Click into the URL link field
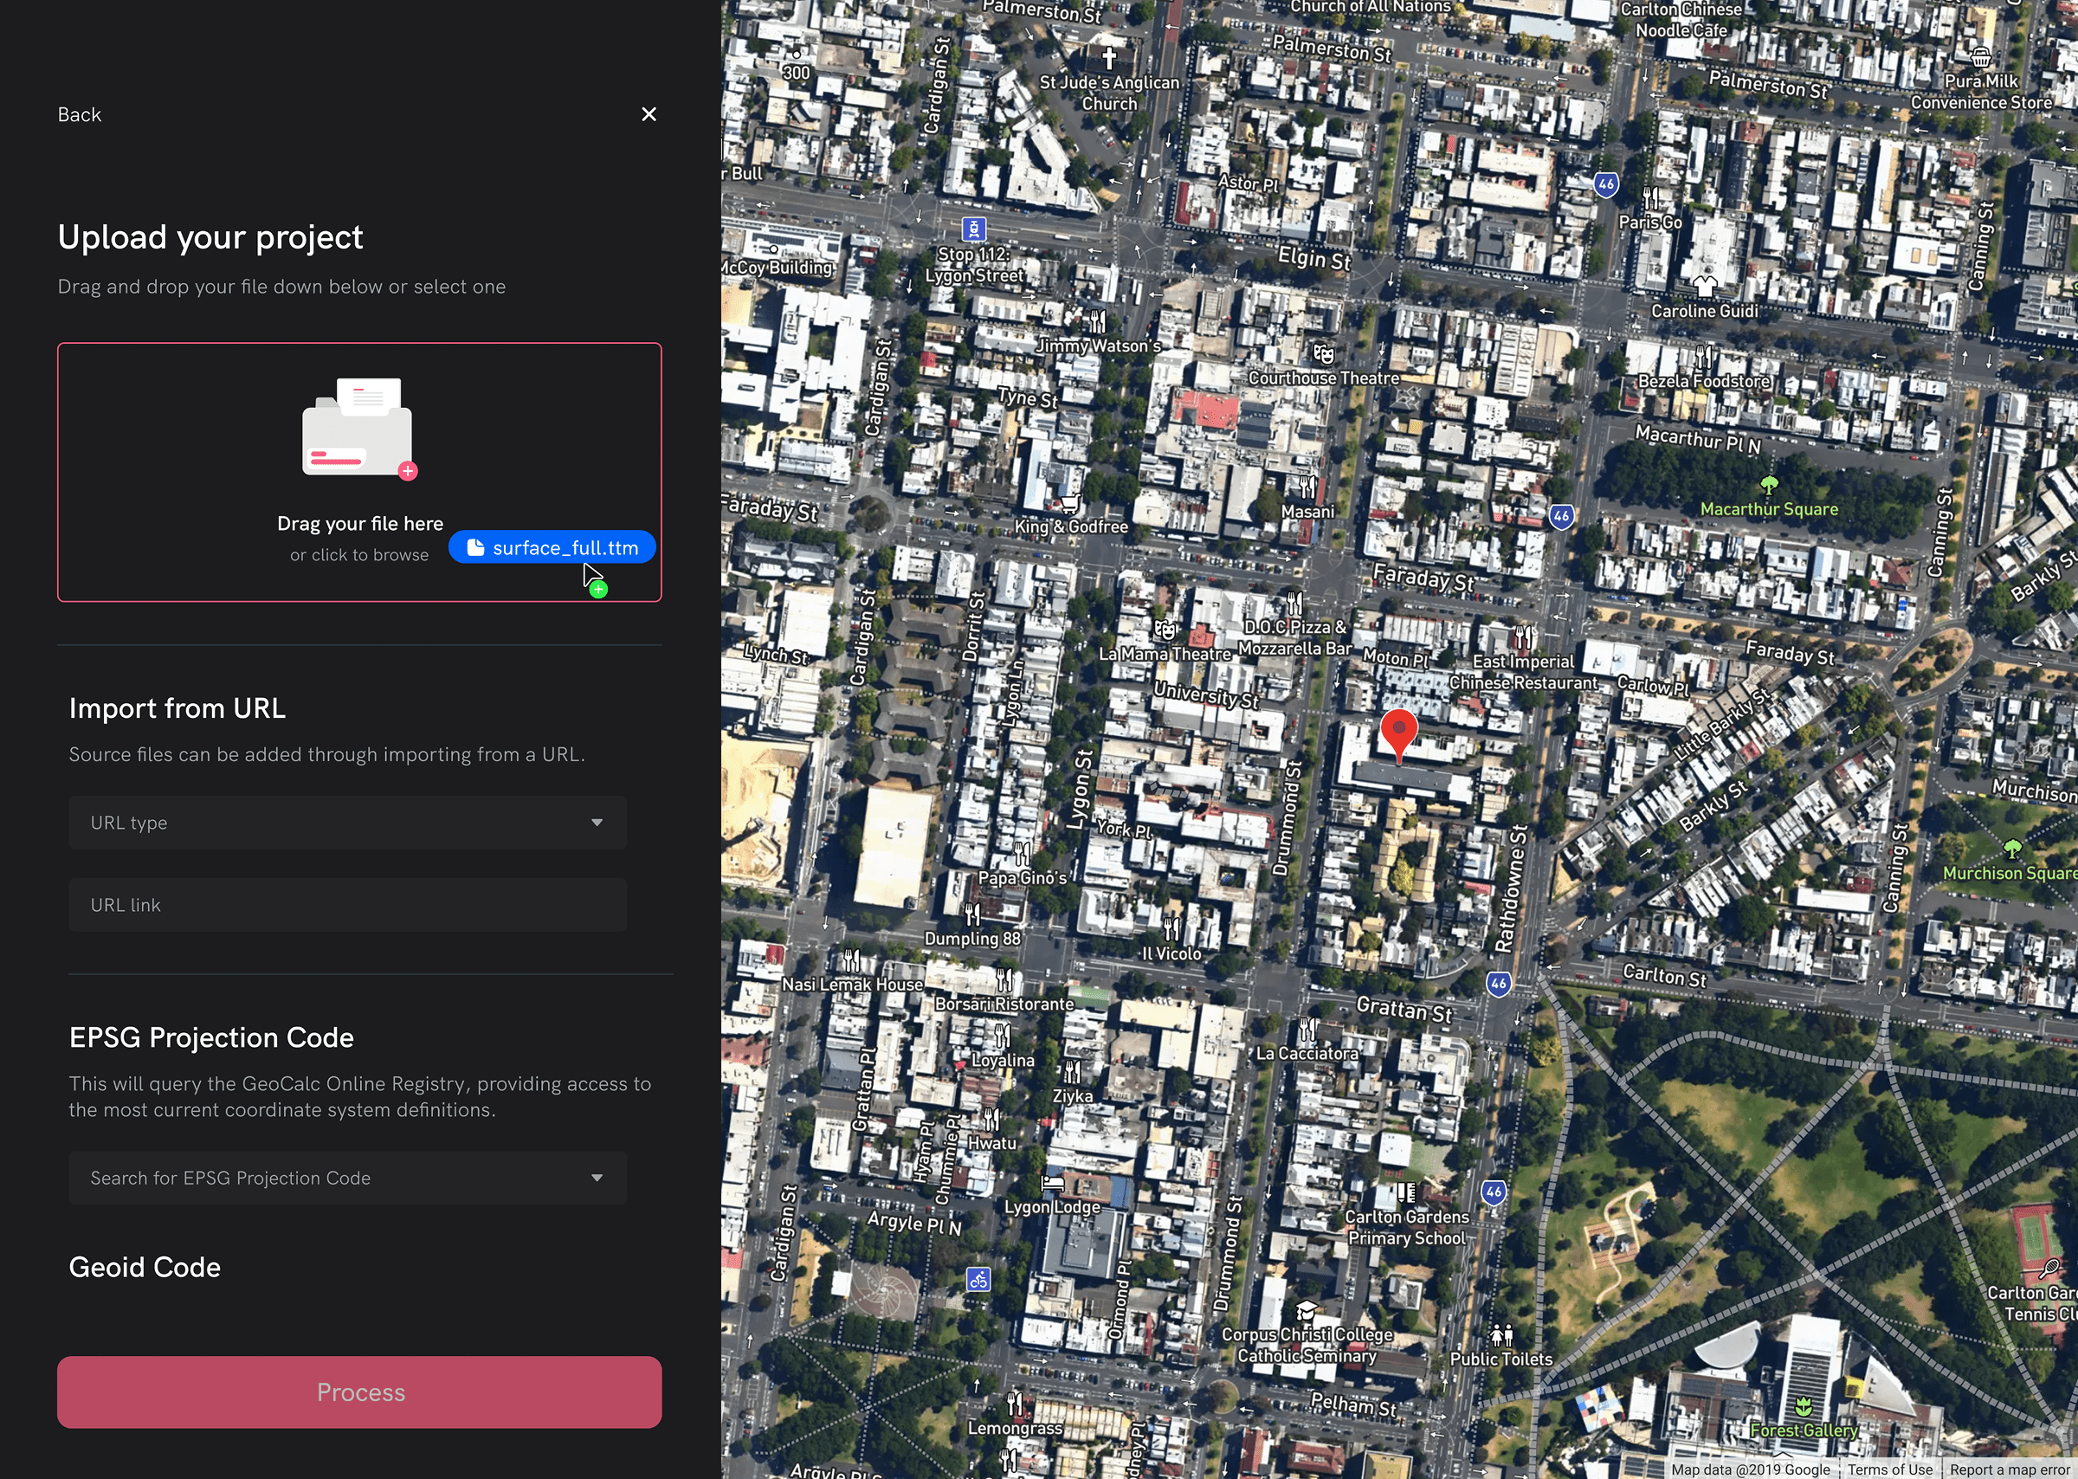Image resolution: width=2078 pixels, height=1479 pixels. pos(348,904)
